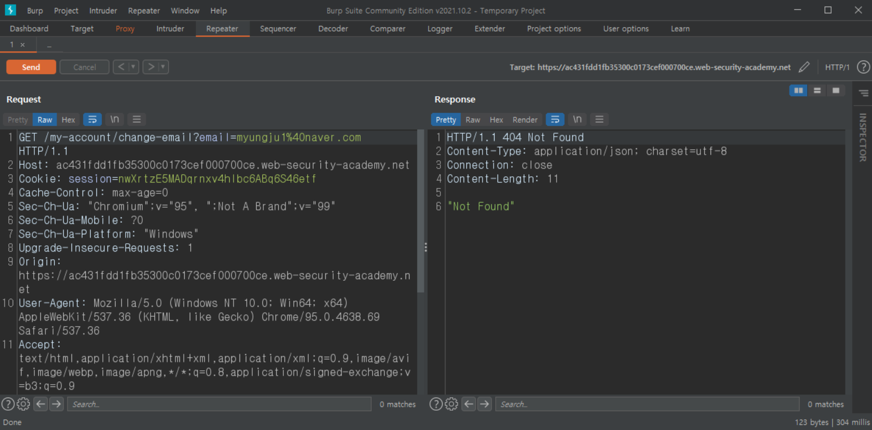Toggle non-printable characters \n in Request panel
This screenshot has height=430, width=872.
(115, 119)
